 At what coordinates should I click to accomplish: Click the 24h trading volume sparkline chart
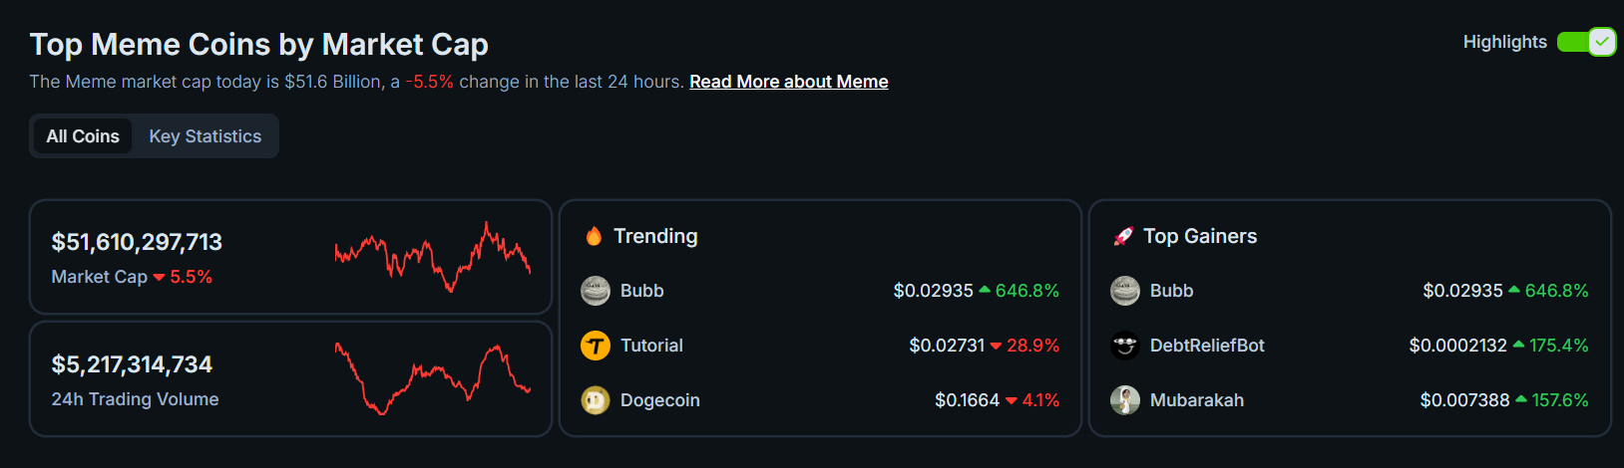pyautogui.click(x=432, y=378)
